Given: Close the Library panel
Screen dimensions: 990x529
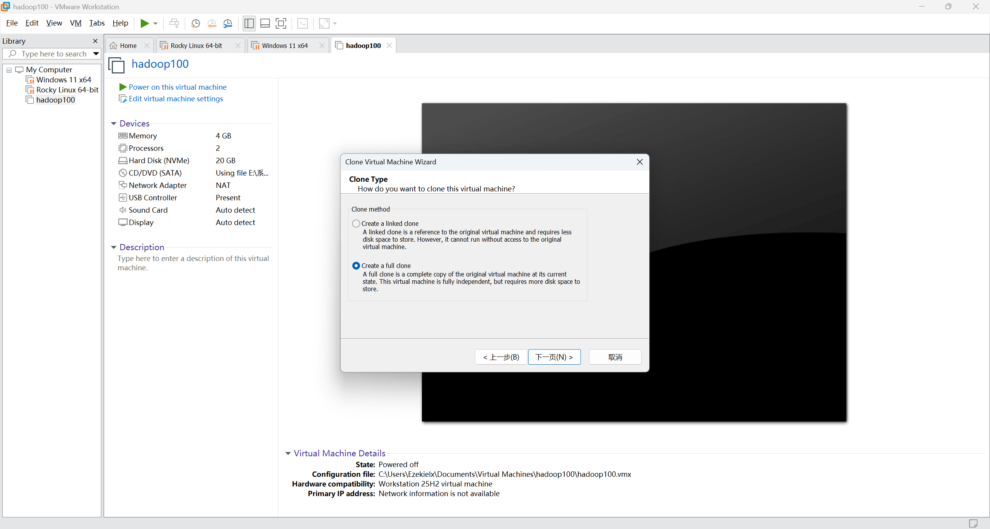Looking at the screenshot, I should coord(95,41).
